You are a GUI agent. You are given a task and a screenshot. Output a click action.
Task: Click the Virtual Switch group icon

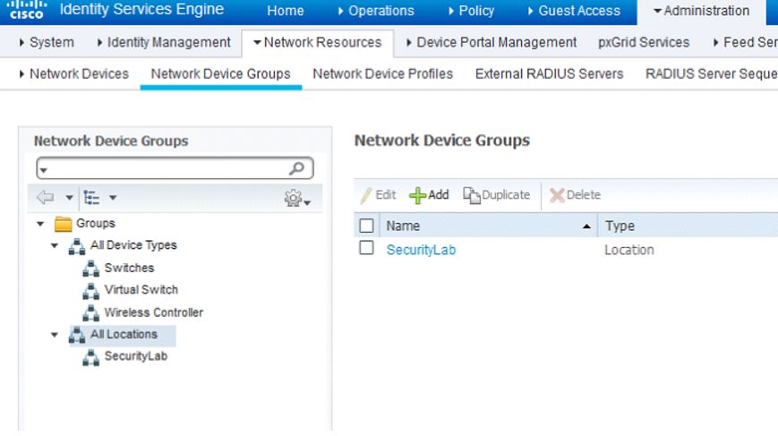click(90, 291)
